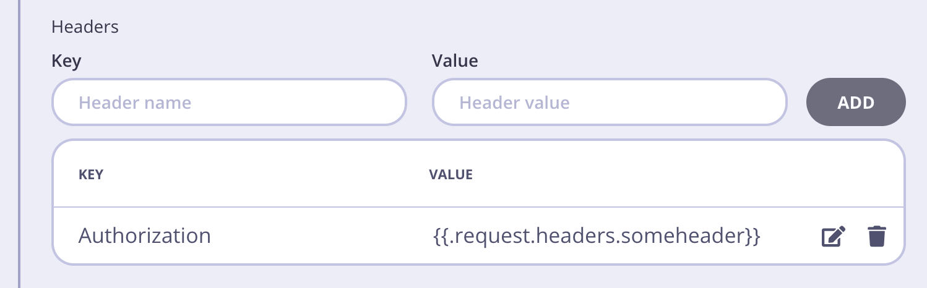Image resolution: width=927 pixels, height=288 pixels.
Task: Click the Headers section title
Action: 85,27
